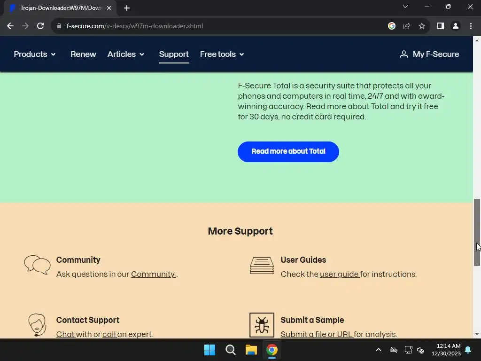Expand the Products menu

click(35, 55)
